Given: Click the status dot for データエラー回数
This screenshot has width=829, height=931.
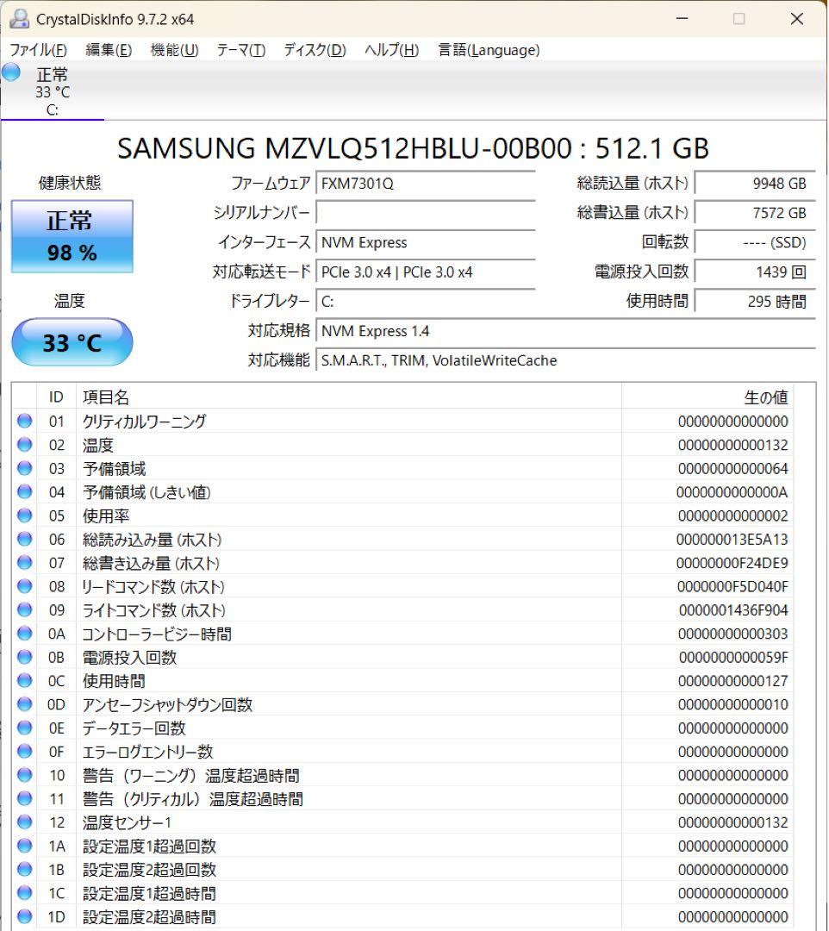Looking at the screenshot, I should pyautogui.click(x=24, y=728).
